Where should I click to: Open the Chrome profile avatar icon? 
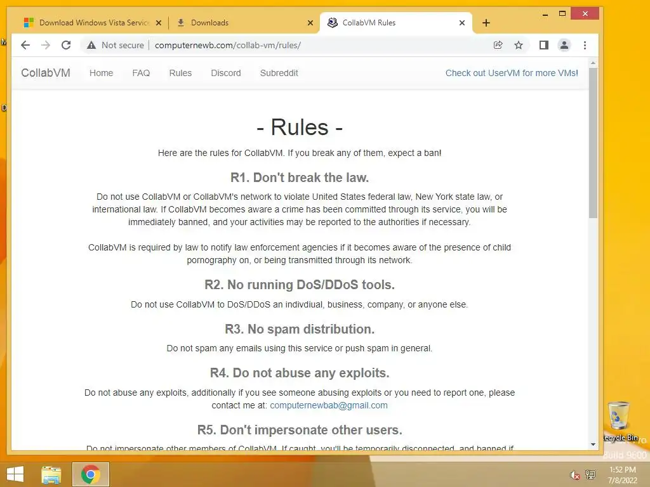click(564, 45)
